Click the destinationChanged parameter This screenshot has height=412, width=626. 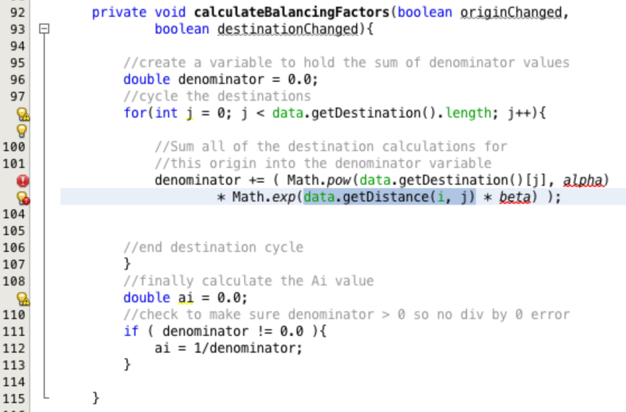tap(288, 29)
